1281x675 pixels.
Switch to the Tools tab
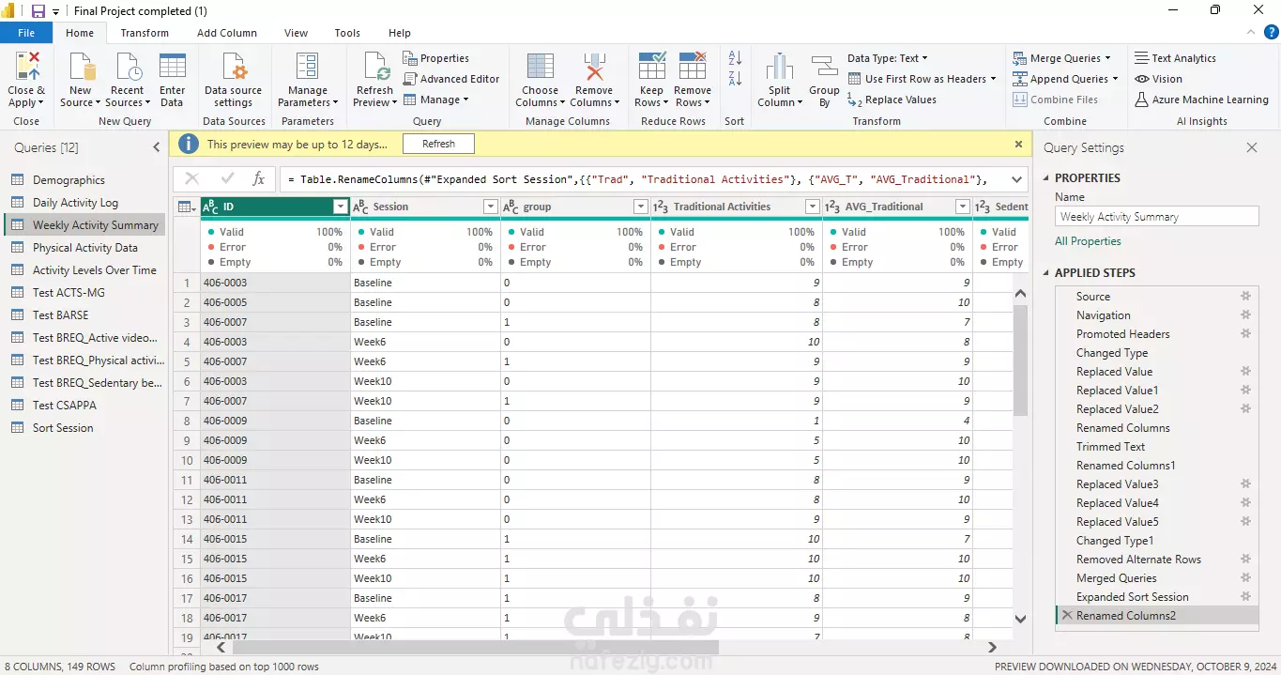pos(347,33)
